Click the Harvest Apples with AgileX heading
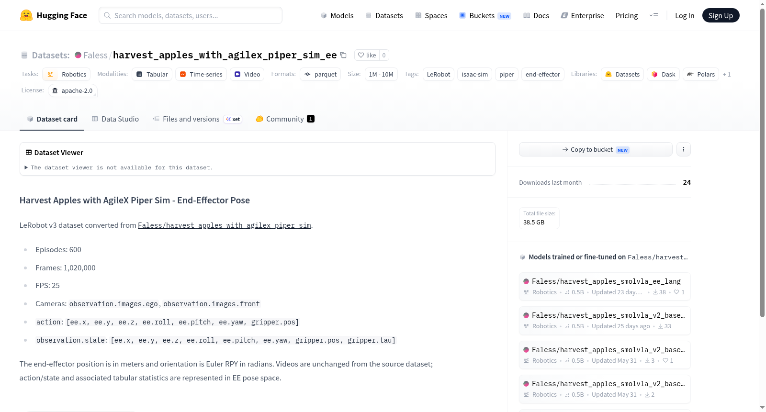The height and width of the screenshot is (412, 766). click(x=135, y=200)
